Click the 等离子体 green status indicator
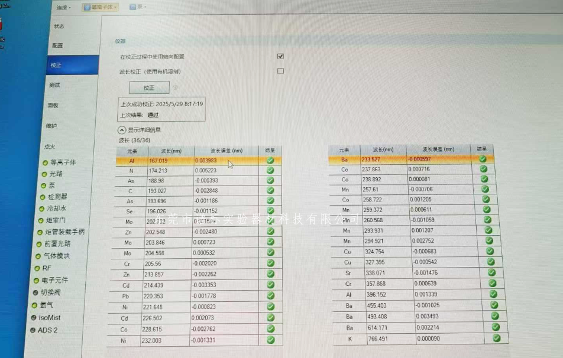 [x=45, y=162]
